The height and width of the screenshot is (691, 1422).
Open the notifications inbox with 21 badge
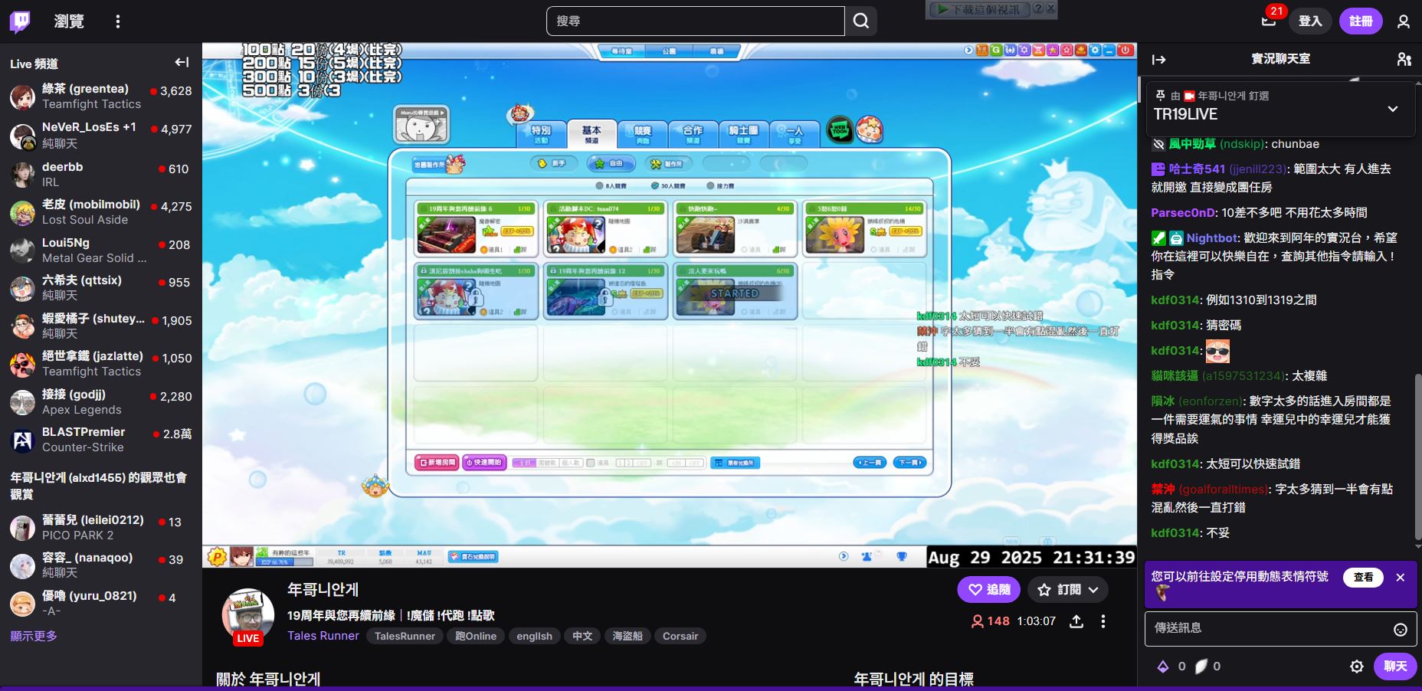[x=1269, y=21]
